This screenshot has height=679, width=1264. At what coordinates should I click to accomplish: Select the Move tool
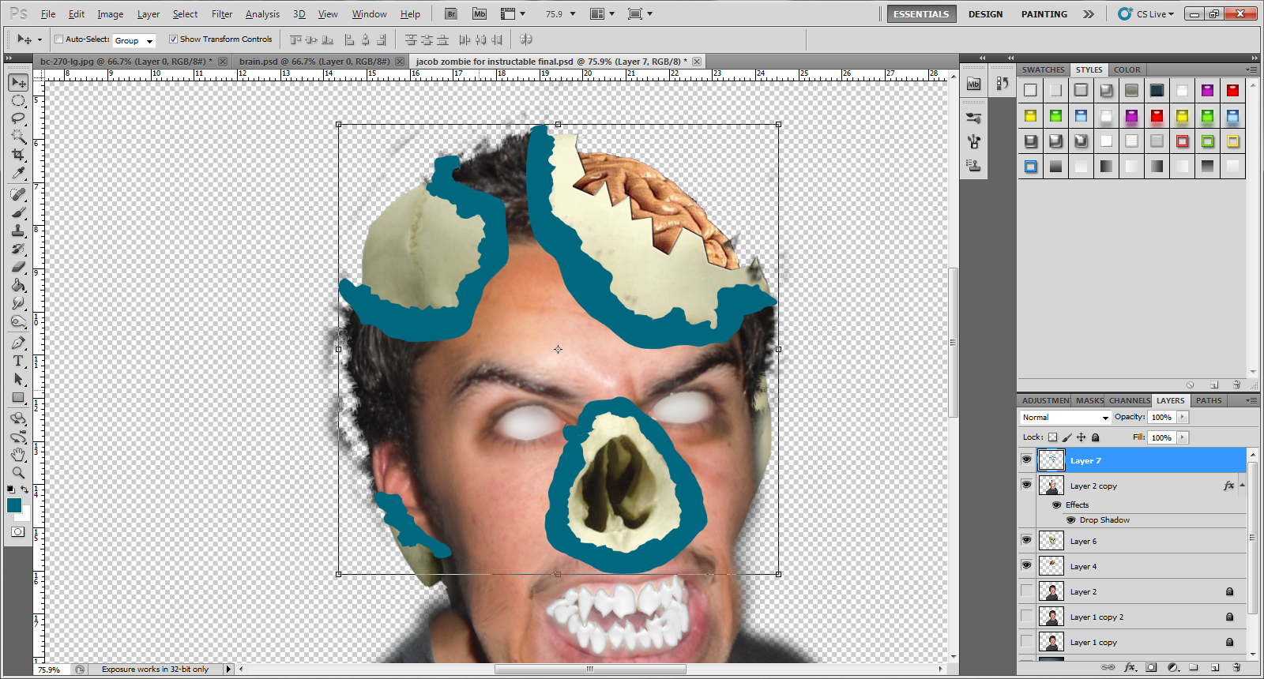click(18, 83)
